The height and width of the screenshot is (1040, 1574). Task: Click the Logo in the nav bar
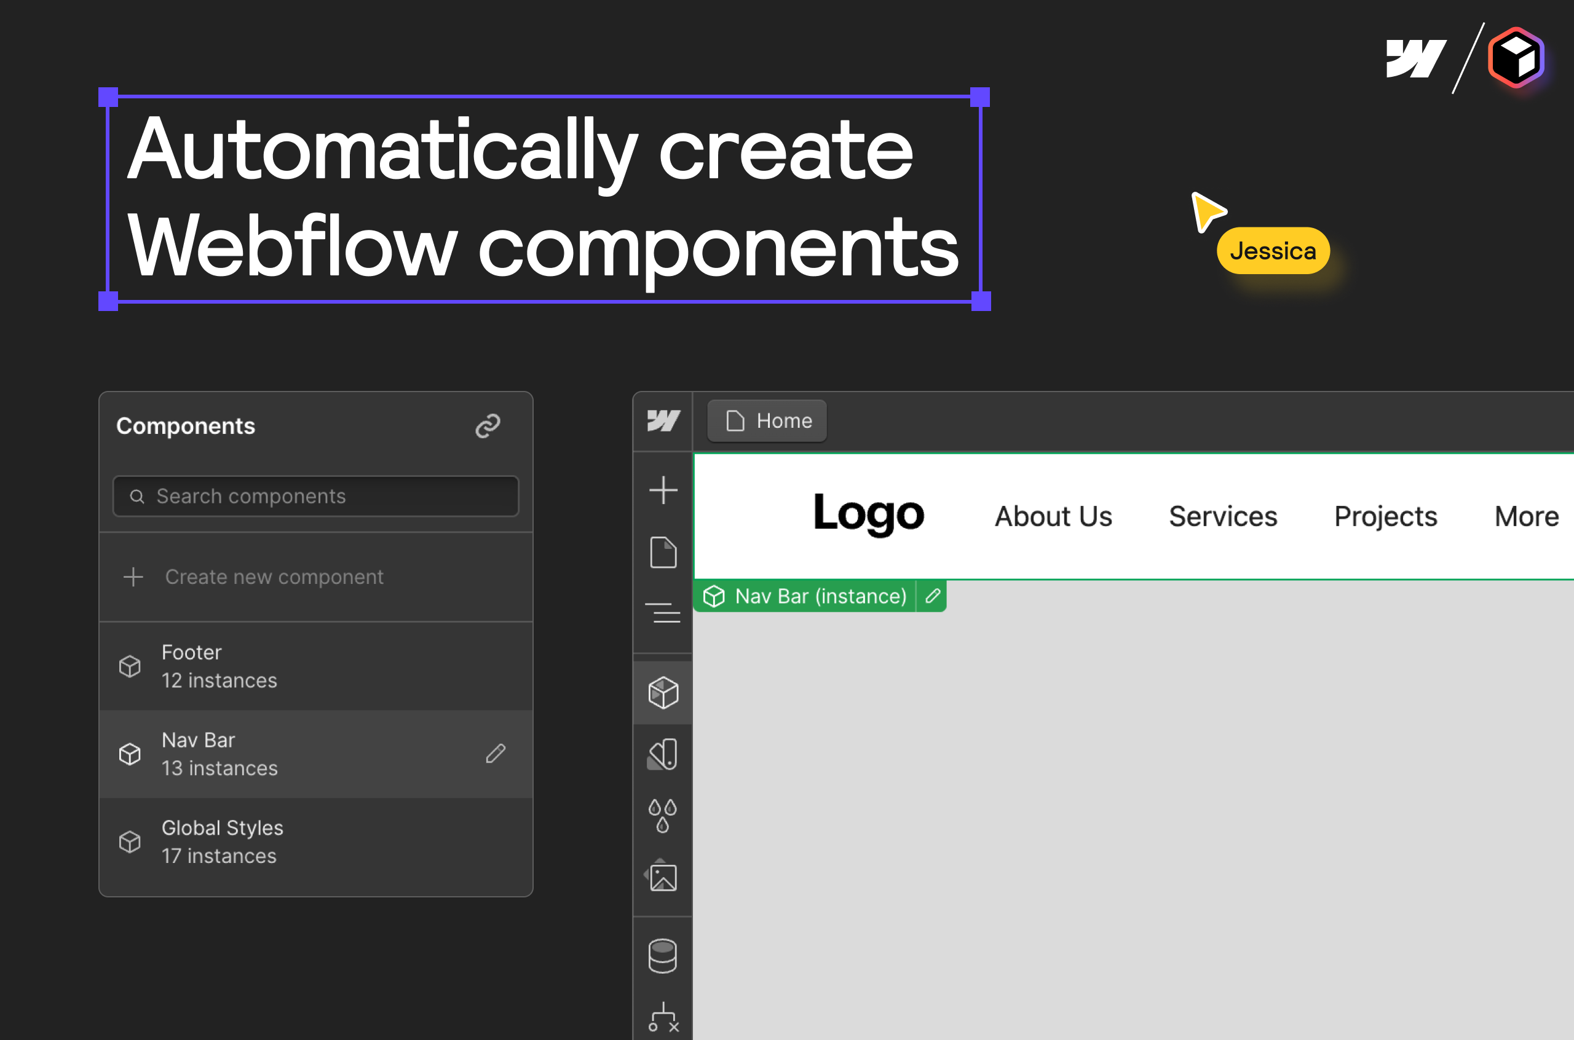(868, 513)
